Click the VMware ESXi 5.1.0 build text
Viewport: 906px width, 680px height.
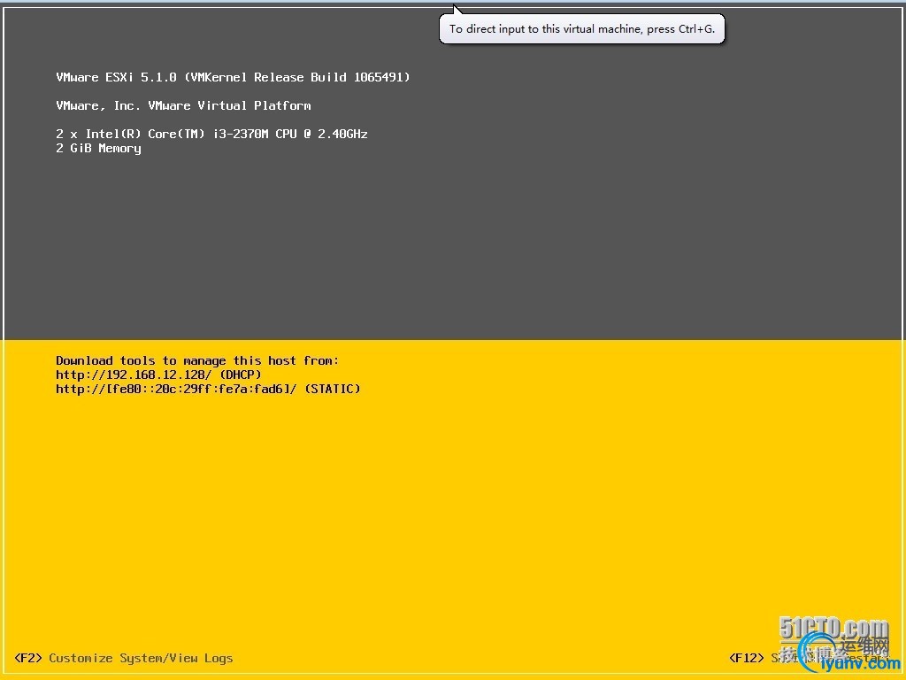point(233,78)
